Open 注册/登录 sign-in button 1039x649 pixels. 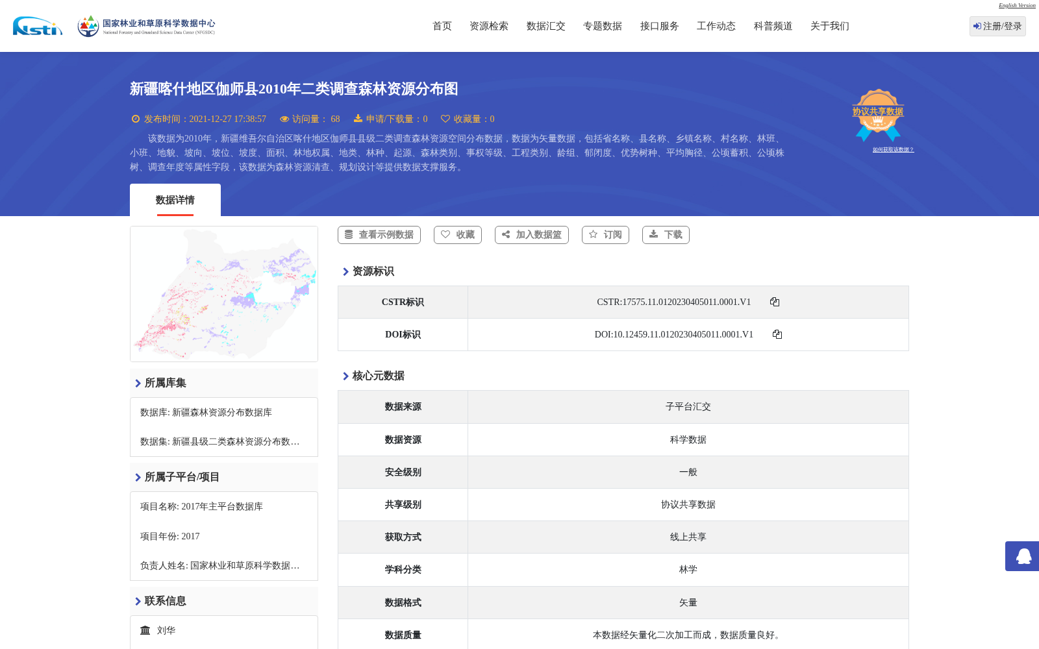(x=997, y=26)
